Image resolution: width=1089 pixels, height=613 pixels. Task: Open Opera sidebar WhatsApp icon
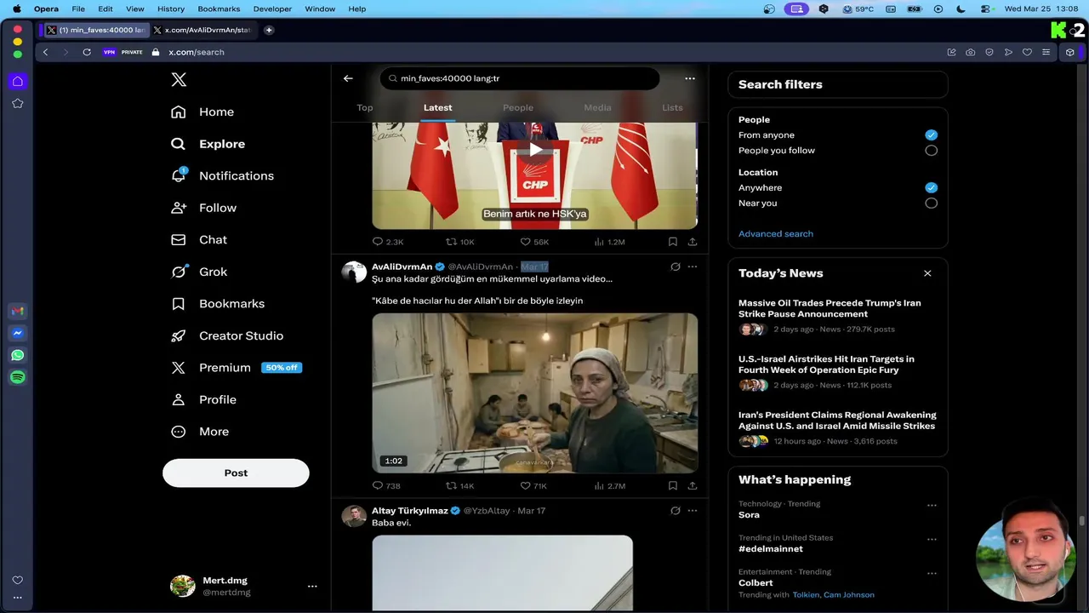18,355
